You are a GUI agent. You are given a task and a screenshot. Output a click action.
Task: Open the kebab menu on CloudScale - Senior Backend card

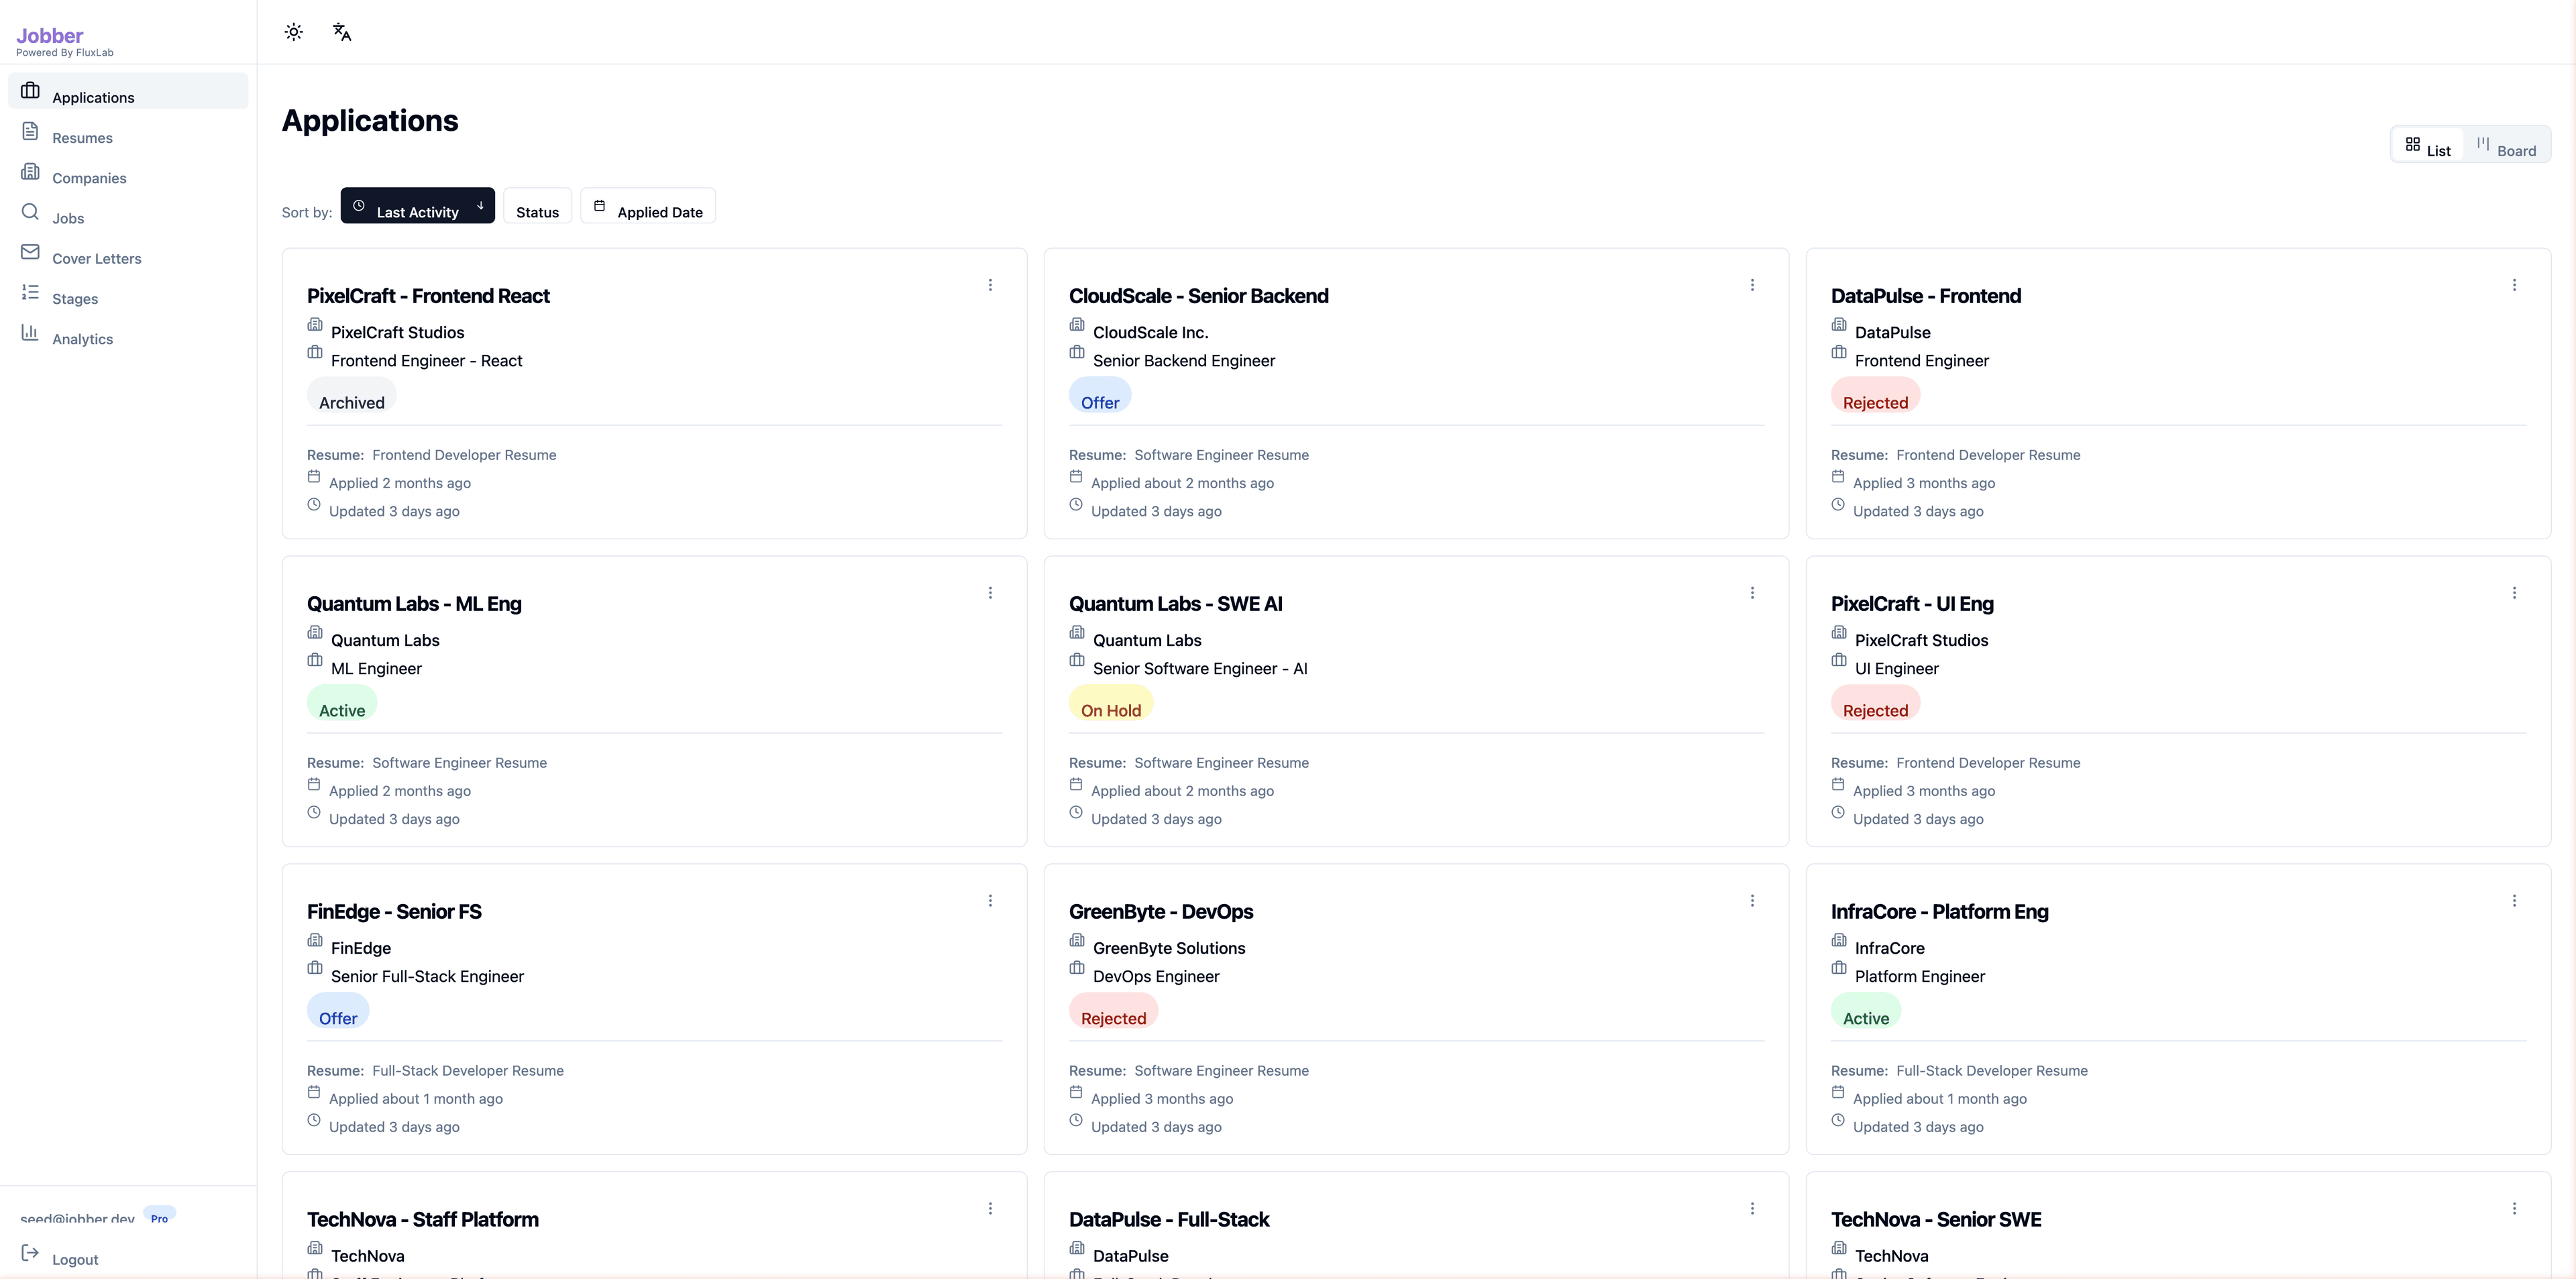1752,284
